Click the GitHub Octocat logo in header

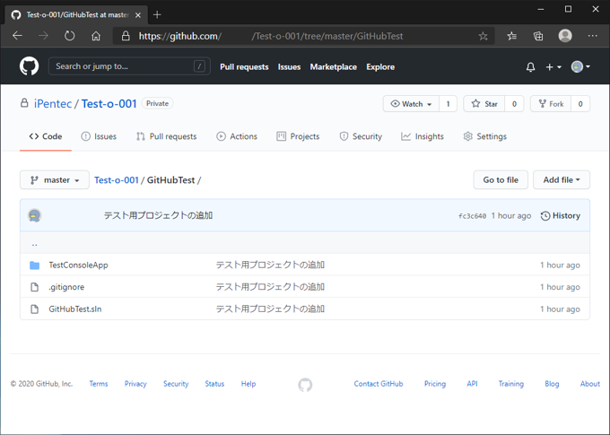click(30, 66)
